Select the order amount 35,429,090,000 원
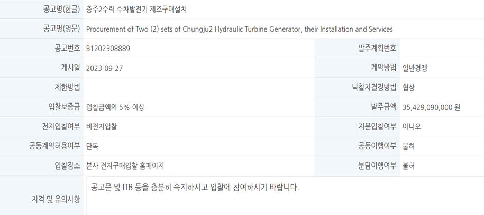 (x=431, y=107)
